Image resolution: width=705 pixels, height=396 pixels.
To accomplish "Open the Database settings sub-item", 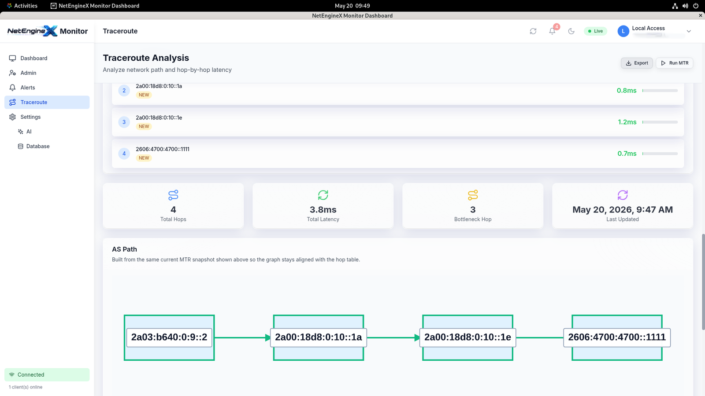I will 51,146.
